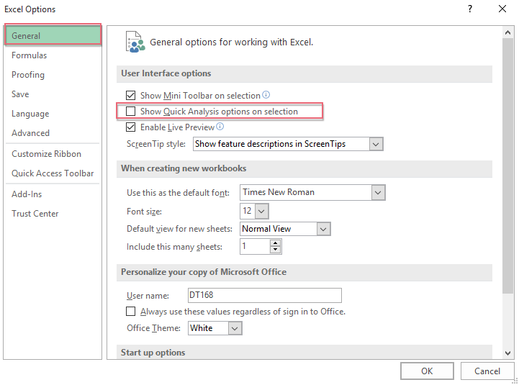519x385 pixels.
Task: Uncheck Enable Live Preview
Action: tap(130, 127)
